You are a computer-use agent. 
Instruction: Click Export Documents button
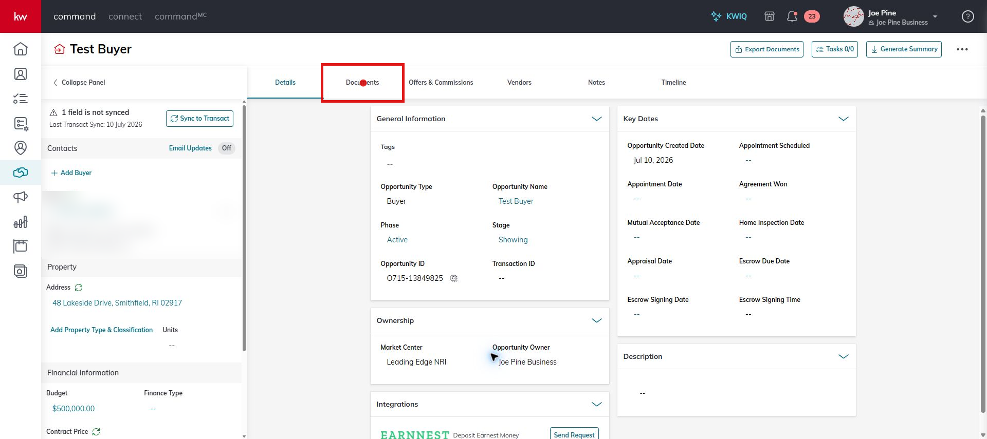(767, 49)
